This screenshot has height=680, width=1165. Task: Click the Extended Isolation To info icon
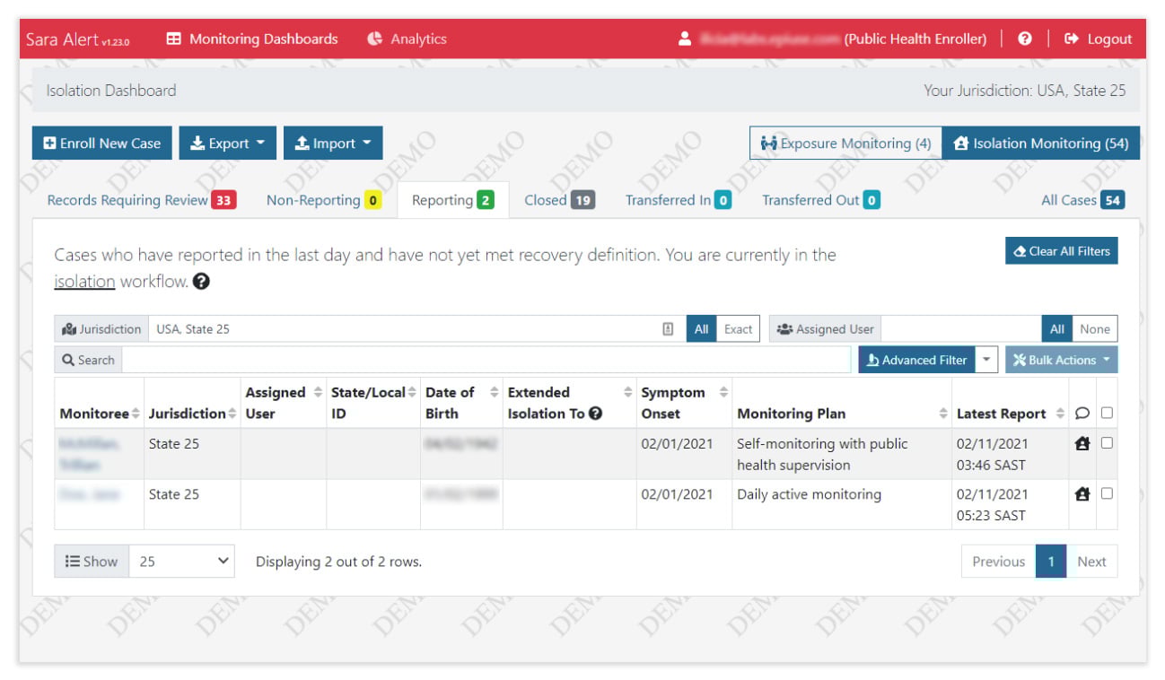595,414
